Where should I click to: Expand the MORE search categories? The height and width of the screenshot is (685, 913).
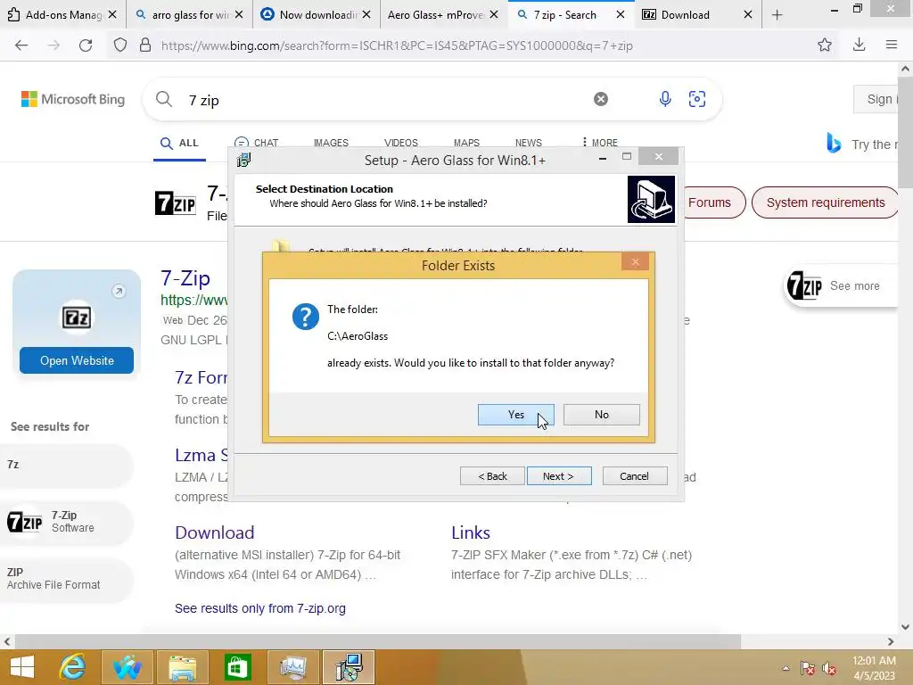point(600,143)
